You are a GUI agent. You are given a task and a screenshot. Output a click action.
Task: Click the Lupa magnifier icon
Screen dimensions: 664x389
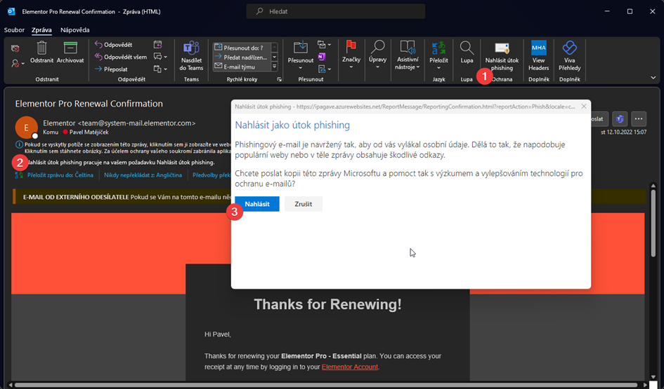click(467, 48)
